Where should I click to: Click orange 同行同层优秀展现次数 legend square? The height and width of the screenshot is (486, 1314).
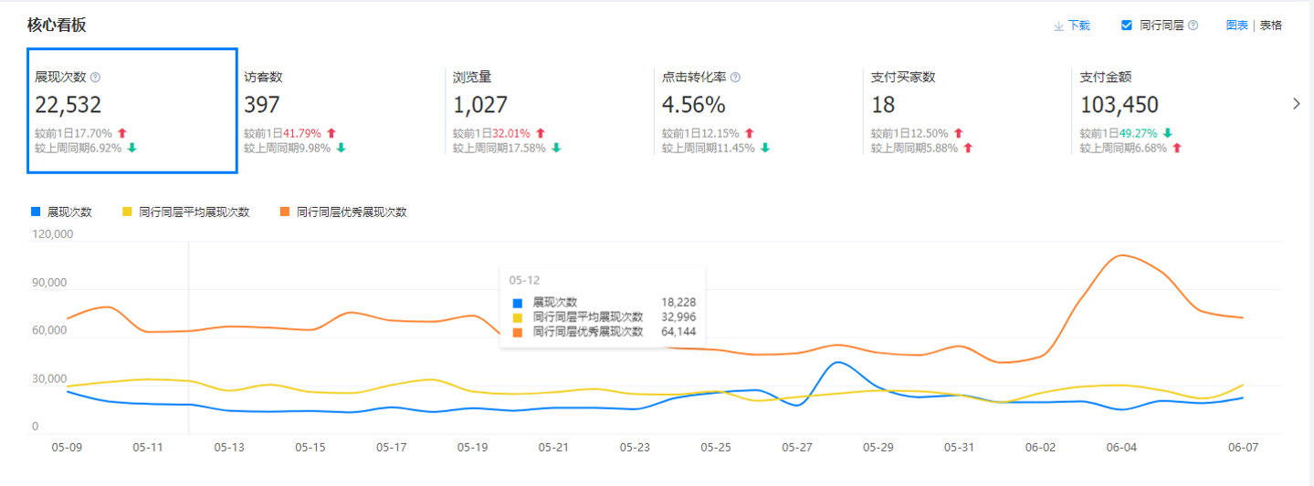pos(285,212)
